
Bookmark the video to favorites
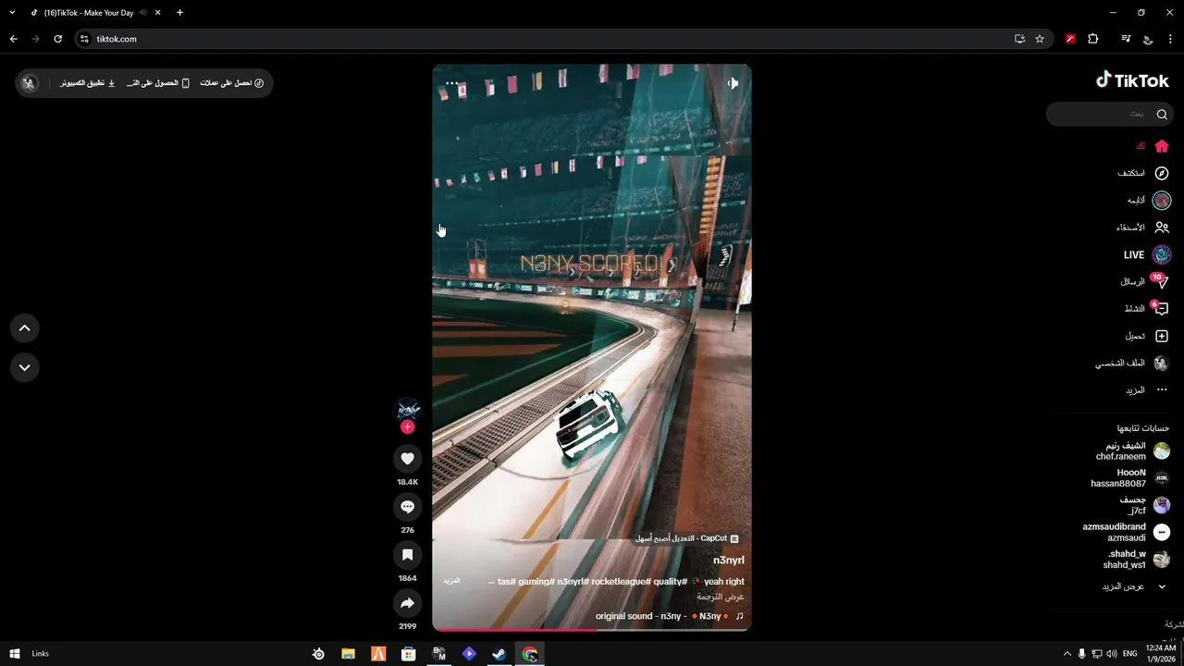[x=407, y=555]
